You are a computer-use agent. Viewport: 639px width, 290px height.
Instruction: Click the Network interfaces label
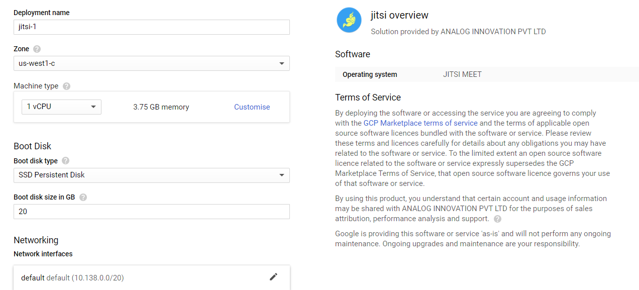(x=43, y=254)
